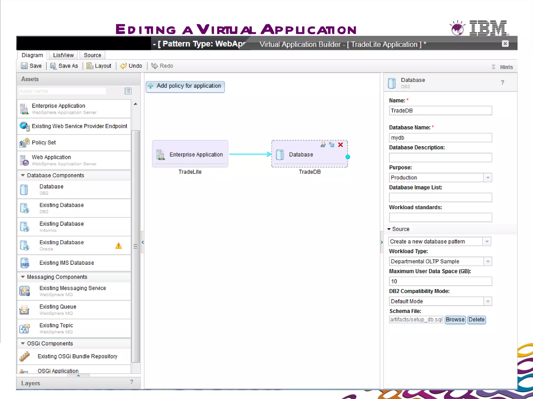Click Add policy for application

185,86
